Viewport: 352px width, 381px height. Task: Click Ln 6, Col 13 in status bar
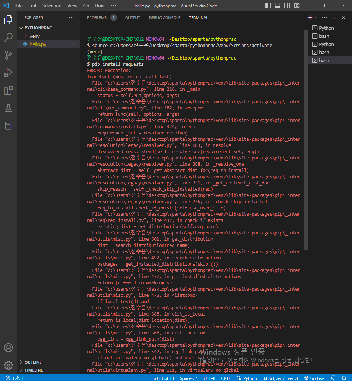[163, 378]
